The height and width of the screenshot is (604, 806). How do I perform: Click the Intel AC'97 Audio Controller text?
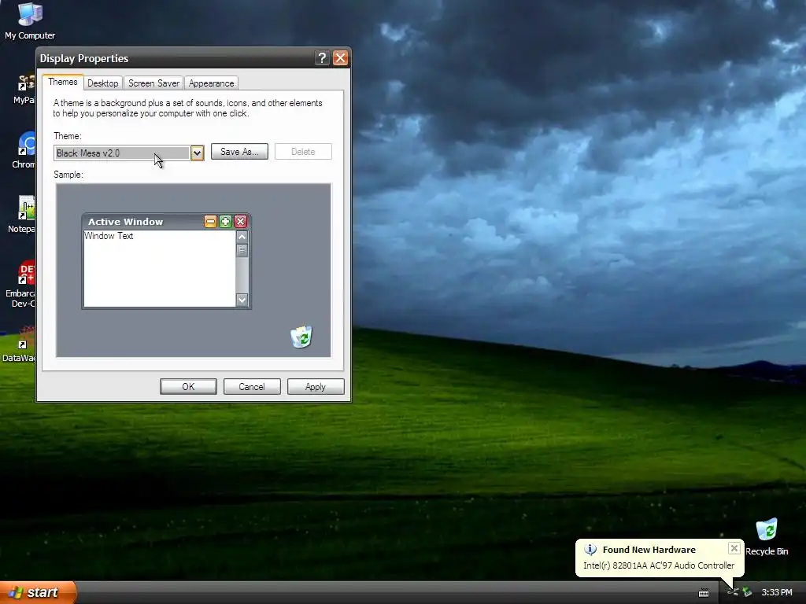click(659, 565)
